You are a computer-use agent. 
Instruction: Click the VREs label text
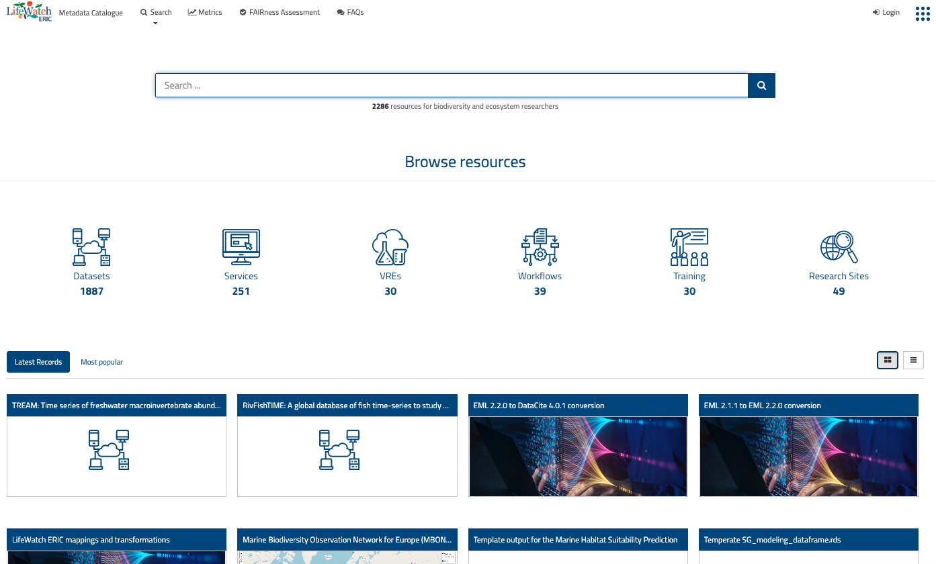point(390,276)
